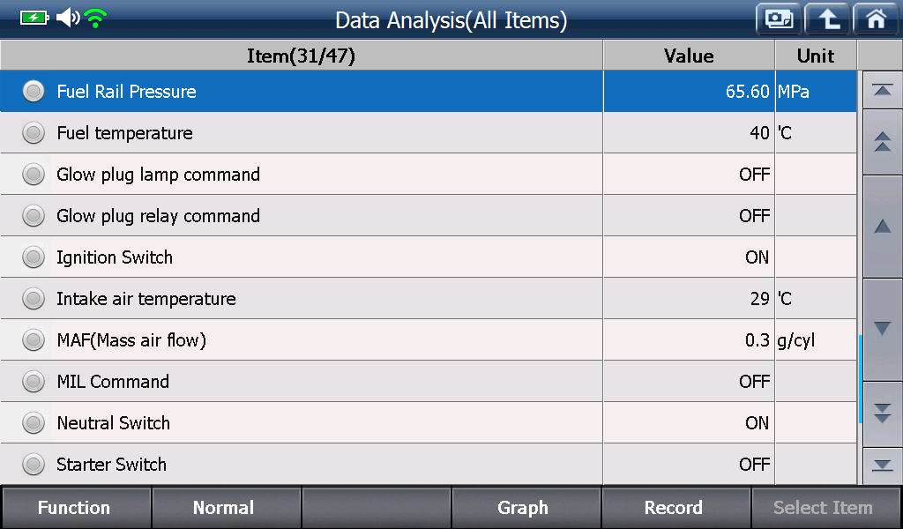Viewport: 903px width, 529px height.
Task: Page up with the double up arrow
Action: click(x=882, y=142)
